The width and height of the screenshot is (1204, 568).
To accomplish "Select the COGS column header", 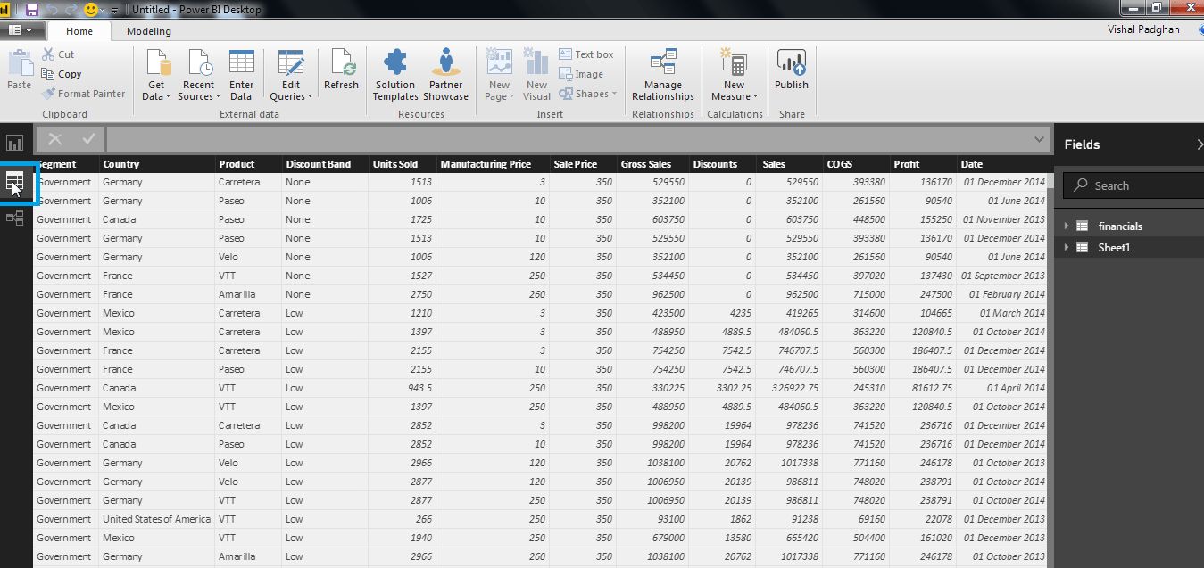I will click(x=856, y=164).
